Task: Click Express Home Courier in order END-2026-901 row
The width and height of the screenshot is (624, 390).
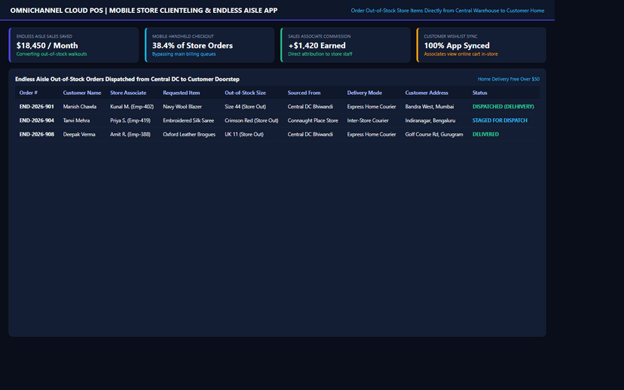Action: coord(372,107)
